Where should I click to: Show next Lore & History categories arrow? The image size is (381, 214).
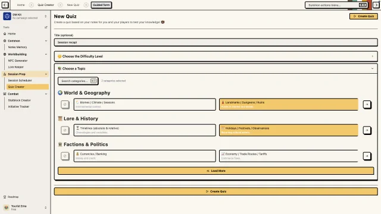tap(367, 130)
